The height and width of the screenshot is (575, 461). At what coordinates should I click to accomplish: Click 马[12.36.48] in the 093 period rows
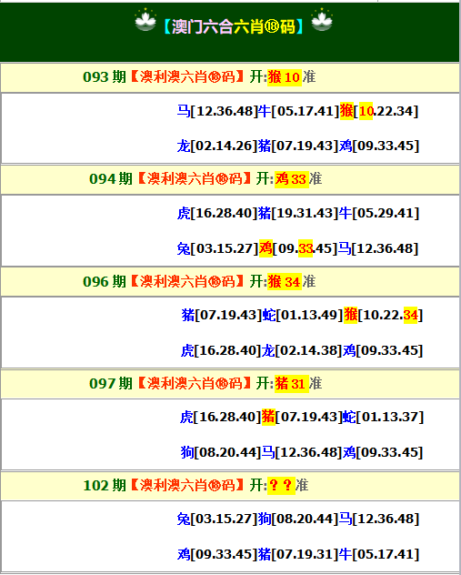(x=217, y=111)
